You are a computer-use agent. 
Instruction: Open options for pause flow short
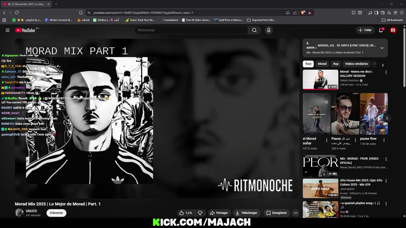(x=384, y=140)
